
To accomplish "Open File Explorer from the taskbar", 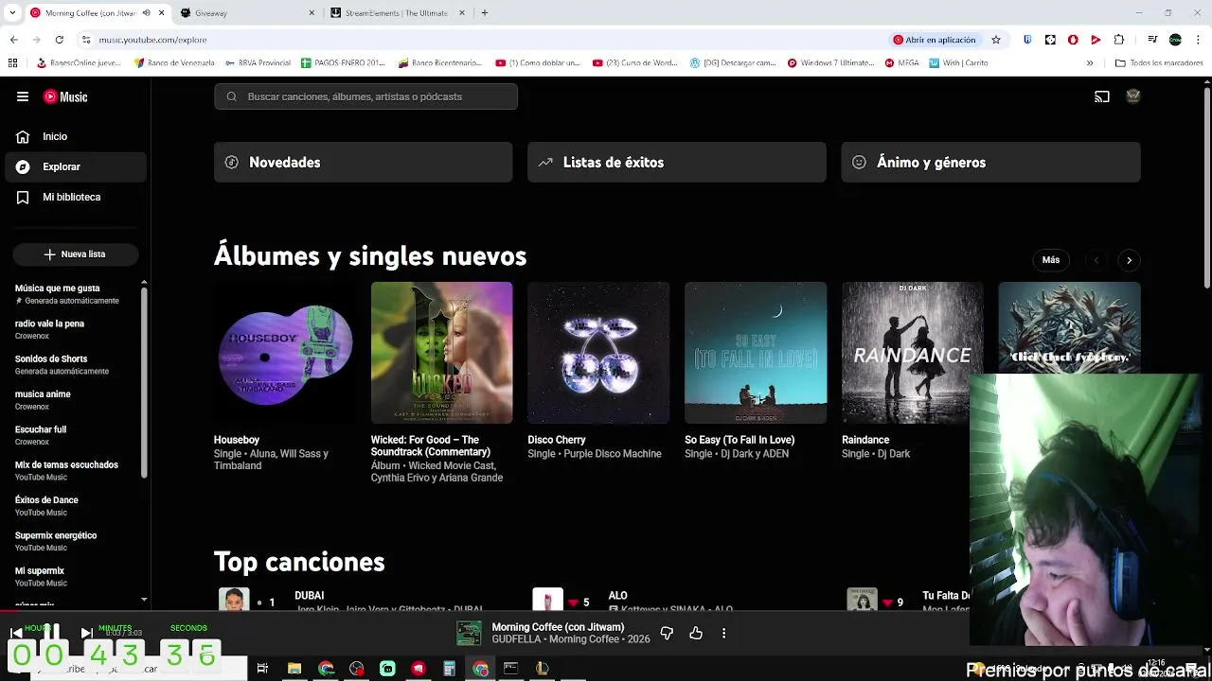I will 294,669.
